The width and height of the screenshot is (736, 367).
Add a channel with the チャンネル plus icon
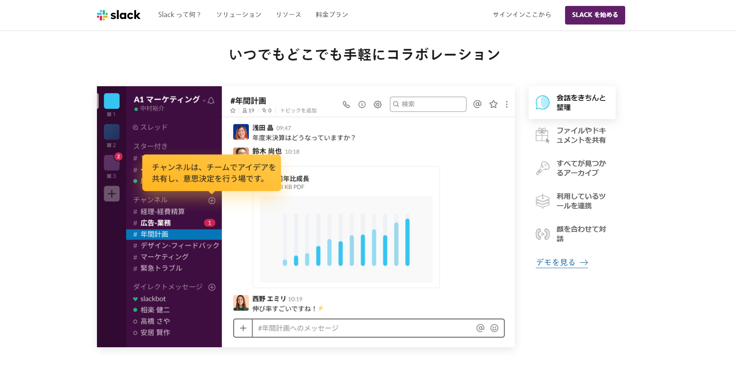point(212,201)
